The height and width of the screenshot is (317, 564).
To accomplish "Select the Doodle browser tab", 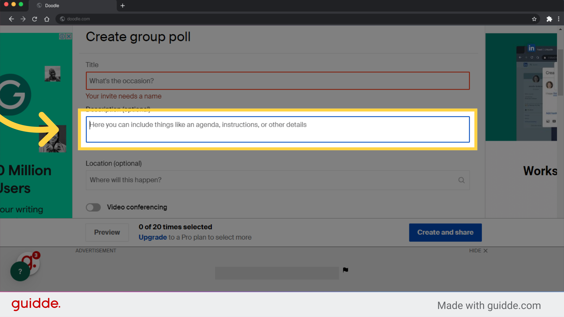I will coord(52,5).
